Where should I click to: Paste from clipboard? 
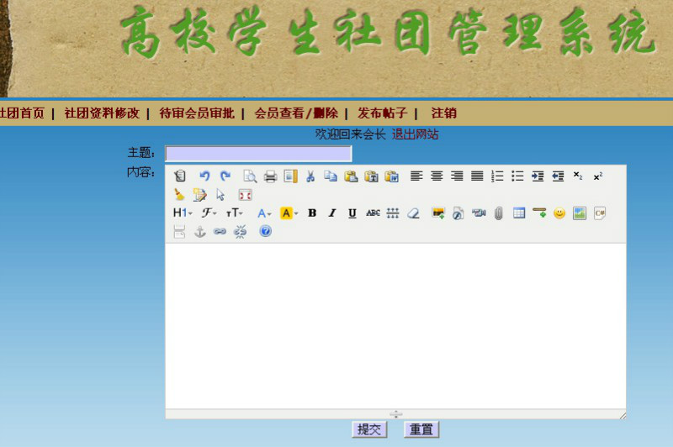tap(351, 176)
